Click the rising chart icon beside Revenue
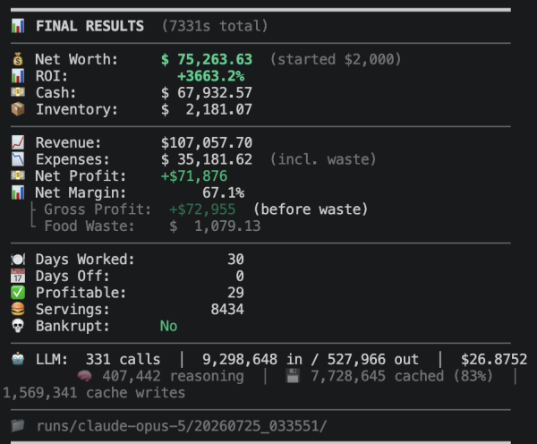The height and width of the screenshot is (444, 537). point(18,142)
